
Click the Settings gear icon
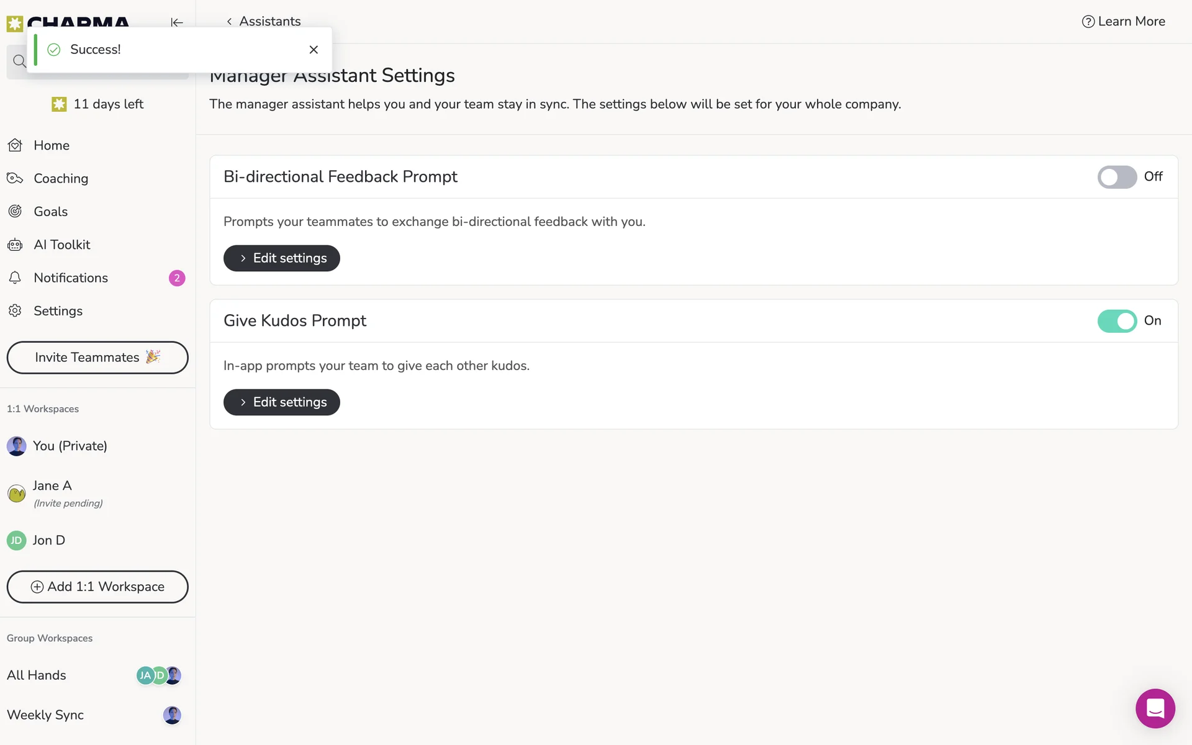click(x=16, y=310)
